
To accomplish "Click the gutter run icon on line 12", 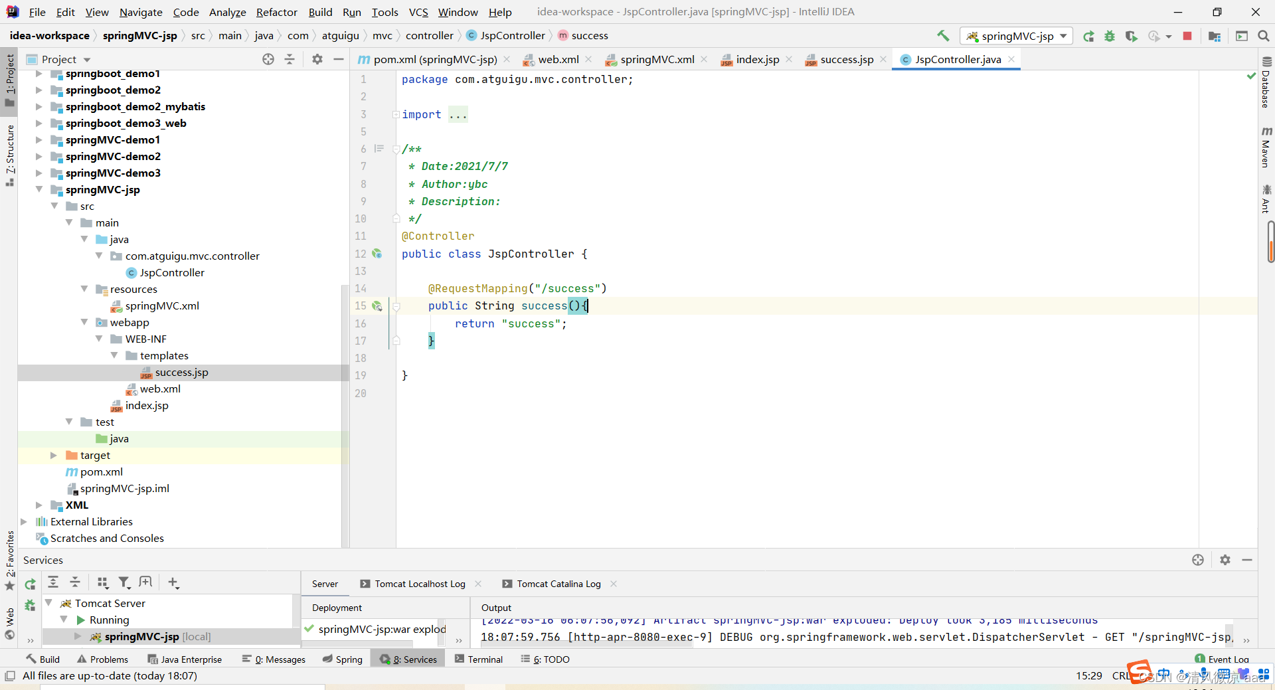I will point(377,254).
